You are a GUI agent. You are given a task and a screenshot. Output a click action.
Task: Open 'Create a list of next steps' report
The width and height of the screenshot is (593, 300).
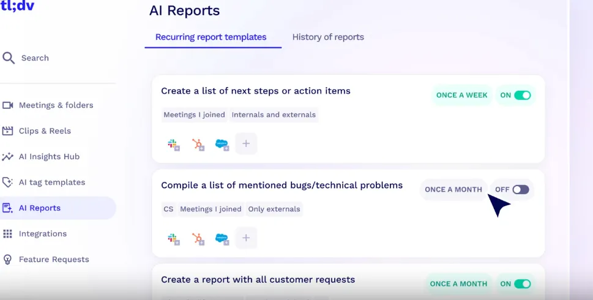point(256,91)
